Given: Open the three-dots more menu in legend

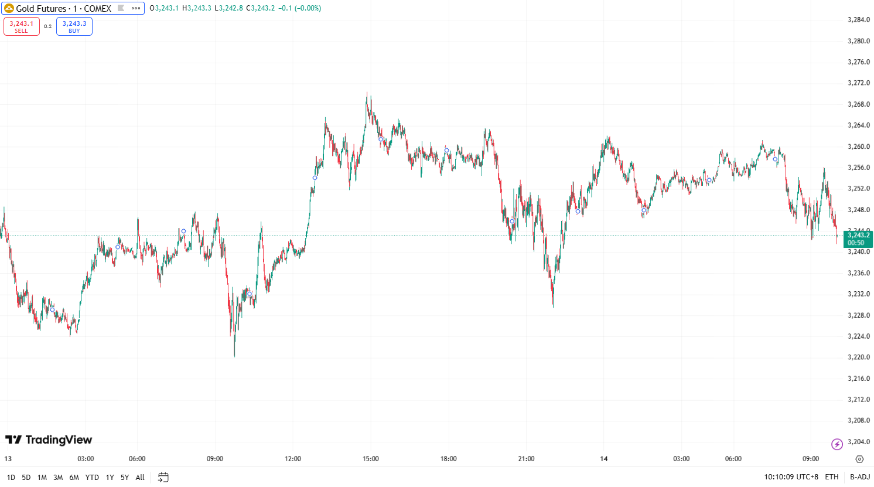Looking at the screenshot, I should click(136, 8).
